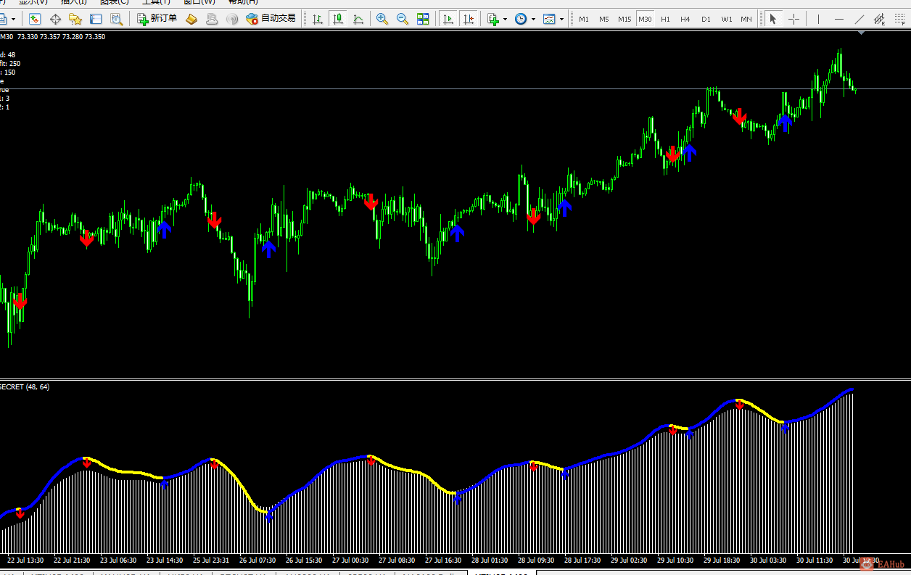Open the 图表(C) Charts menu
Screen dimensions: 911x575
114,2
